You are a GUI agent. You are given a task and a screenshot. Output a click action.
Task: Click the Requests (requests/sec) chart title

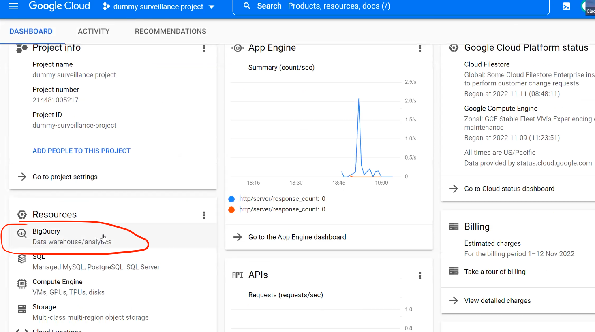pyautogui.click(x=286, y=295)
